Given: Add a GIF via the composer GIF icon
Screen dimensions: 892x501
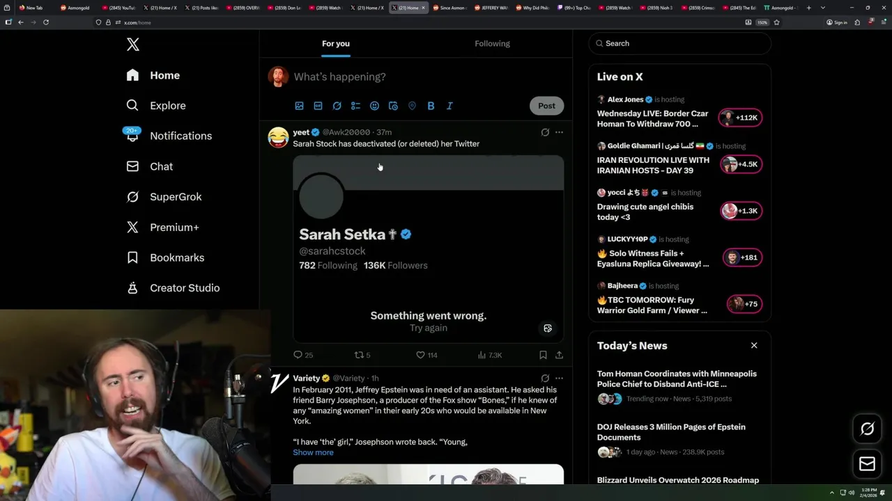Looking at the screenshot, I should tap(318, 106).
